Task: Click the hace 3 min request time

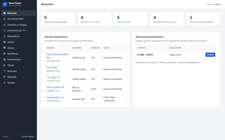Action: (175, 55)
